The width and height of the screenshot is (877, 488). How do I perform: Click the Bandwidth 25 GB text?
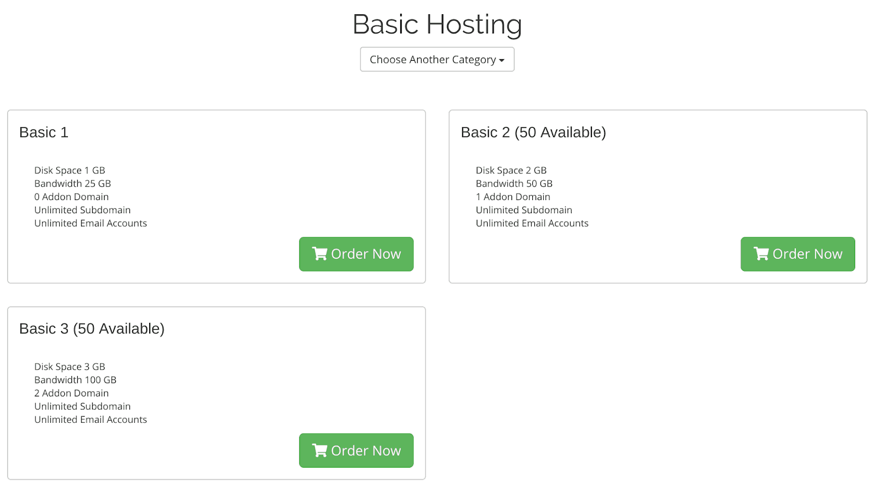point(72,184)
